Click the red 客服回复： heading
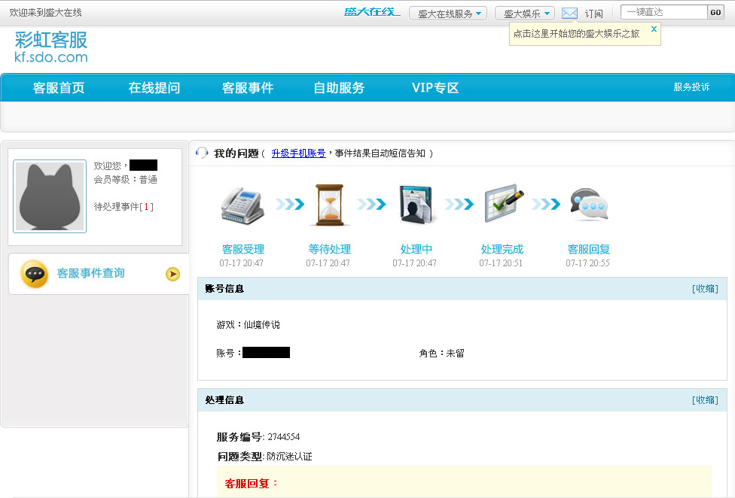The width and height of the screenshot is (735, 498). pos(251,484)
